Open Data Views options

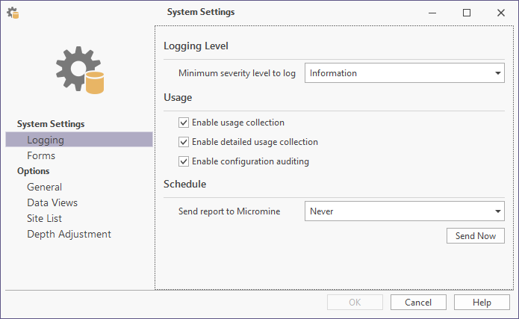tap(52, 202)
